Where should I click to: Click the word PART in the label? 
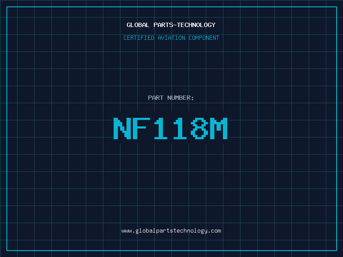156,98
